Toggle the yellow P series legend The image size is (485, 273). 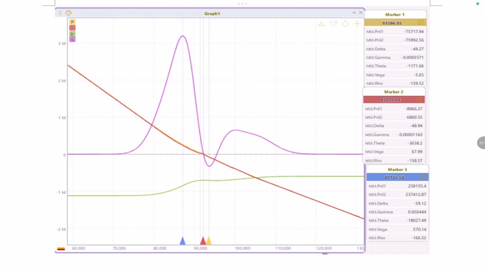(x=72, y=22)
